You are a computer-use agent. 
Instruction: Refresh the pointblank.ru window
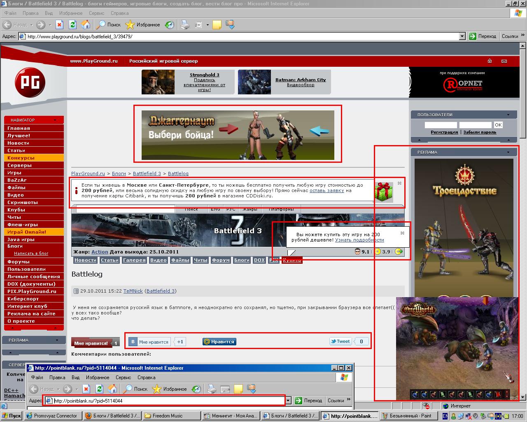coord(99,389)
